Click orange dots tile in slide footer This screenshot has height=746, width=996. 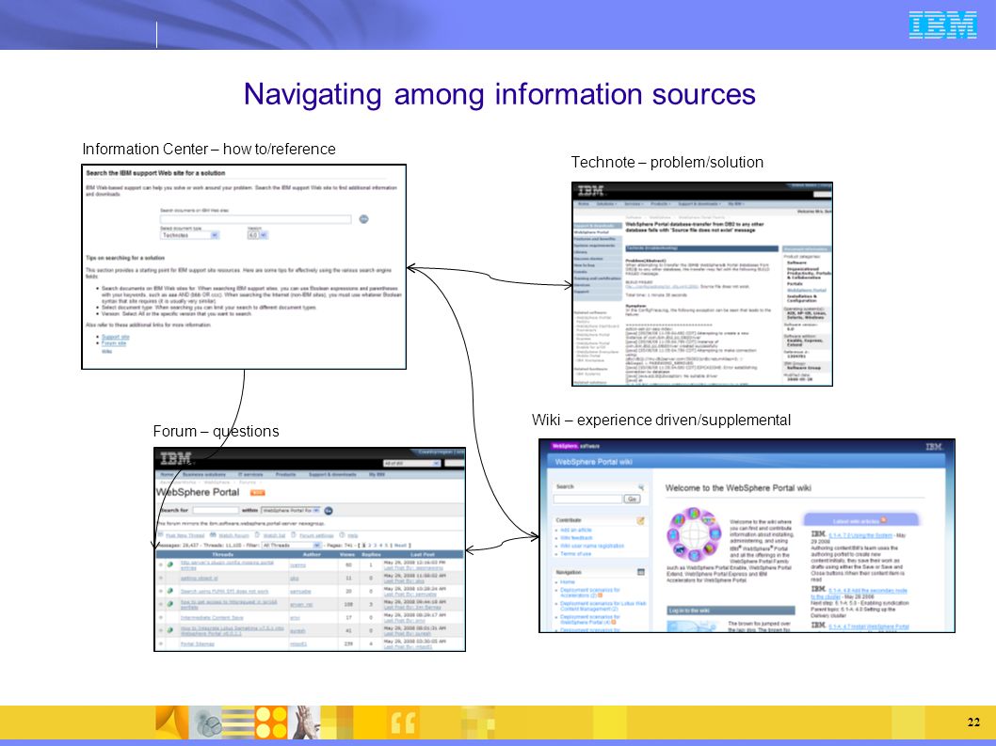click(271, 722)
